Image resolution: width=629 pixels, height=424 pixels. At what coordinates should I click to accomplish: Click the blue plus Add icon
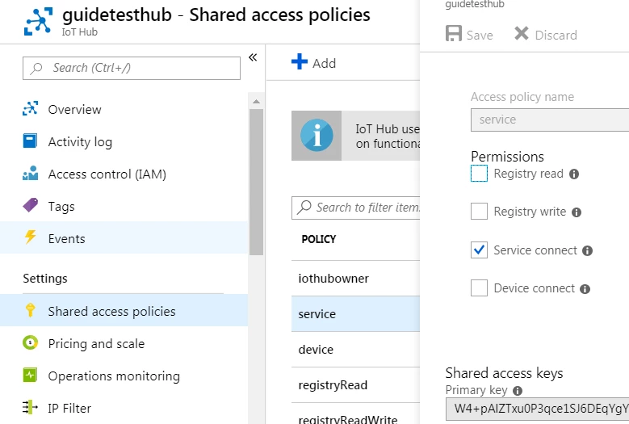(x=300, y=61)
